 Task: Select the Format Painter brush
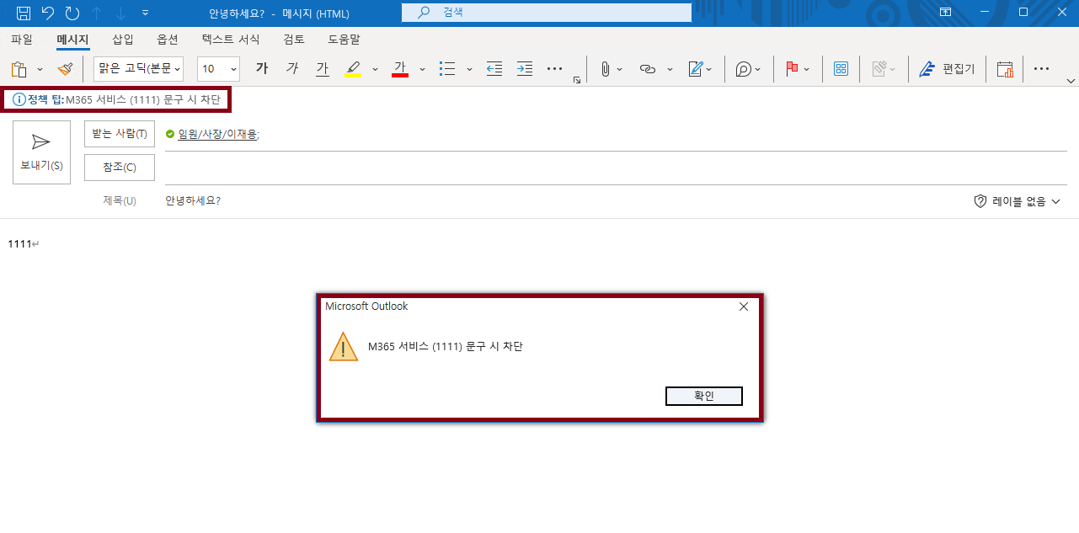pyautogui.click(x=66, y=69)
